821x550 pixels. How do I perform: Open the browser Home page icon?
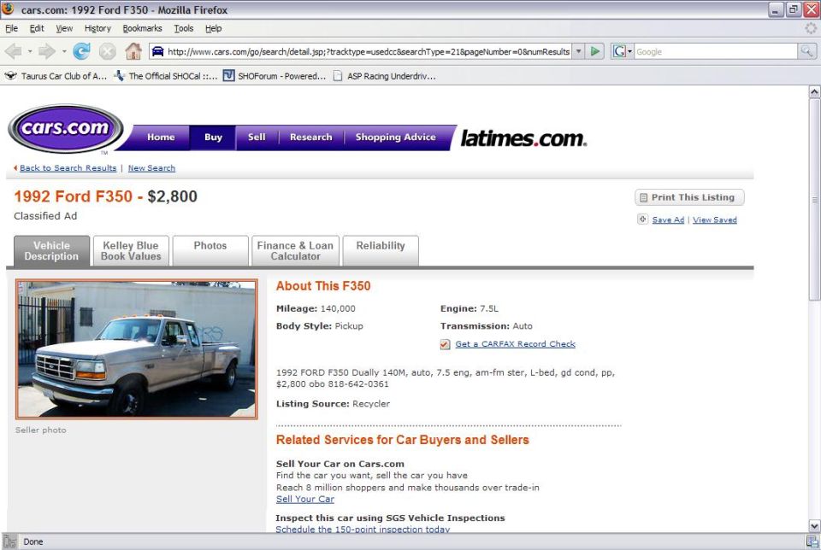tap(133, 51)
